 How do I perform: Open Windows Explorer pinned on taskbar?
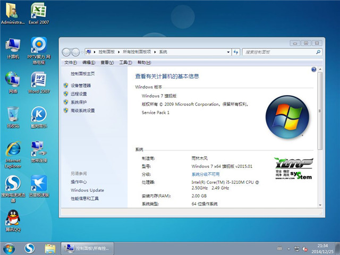coord(50,249)
